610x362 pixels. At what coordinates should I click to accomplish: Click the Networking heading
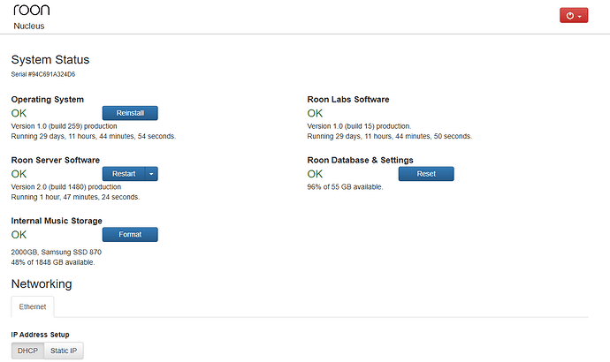[x=42, y=284]
